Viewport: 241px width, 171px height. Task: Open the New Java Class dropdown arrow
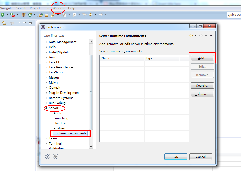click(x=35, y=15)
